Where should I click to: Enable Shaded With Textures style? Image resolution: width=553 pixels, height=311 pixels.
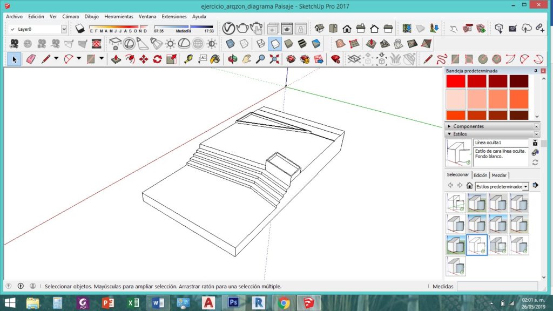click(302, 44)
